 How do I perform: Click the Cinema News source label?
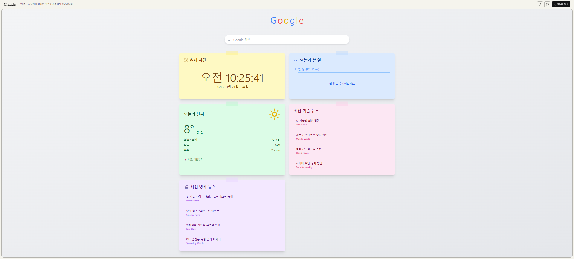tap(193, 215)
